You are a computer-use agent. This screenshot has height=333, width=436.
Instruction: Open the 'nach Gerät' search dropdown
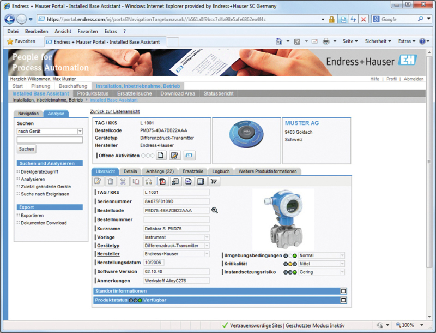(80, 132)
